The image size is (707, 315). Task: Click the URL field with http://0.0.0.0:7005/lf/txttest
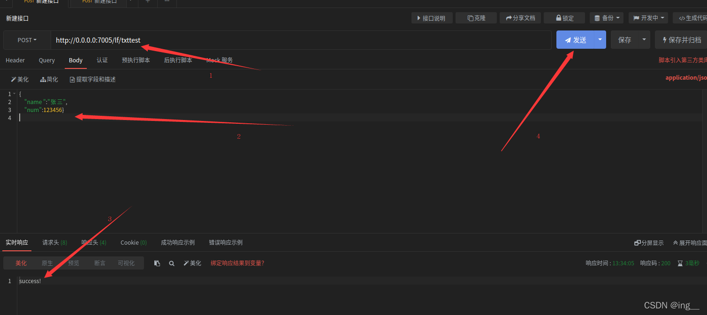pos(301,40)
